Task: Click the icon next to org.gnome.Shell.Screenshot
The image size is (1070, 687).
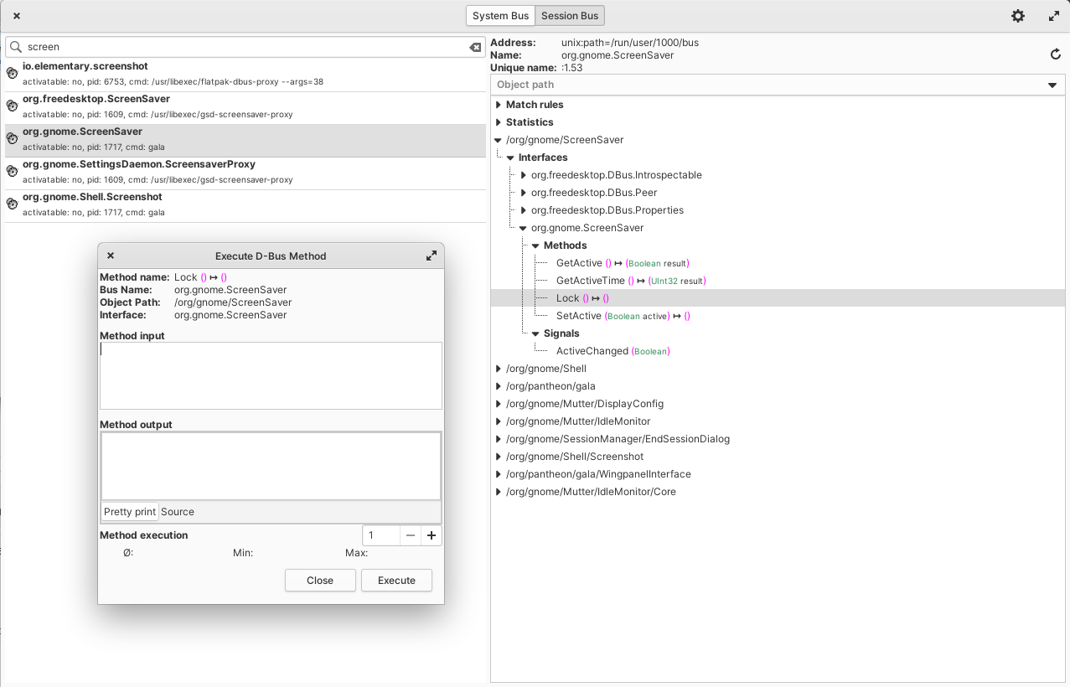Action: point(12,204)
